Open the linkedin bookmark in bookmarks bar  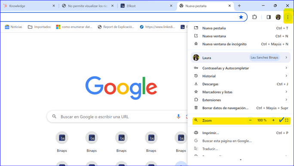coord(157,27)
